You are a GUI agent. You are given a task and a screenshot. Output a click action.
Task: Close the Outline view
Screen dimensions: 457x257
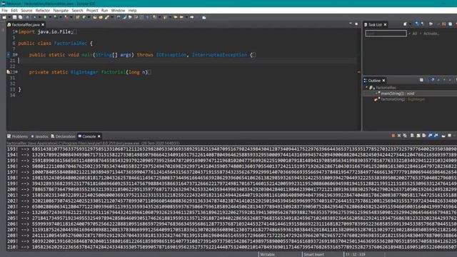point(383,81)
